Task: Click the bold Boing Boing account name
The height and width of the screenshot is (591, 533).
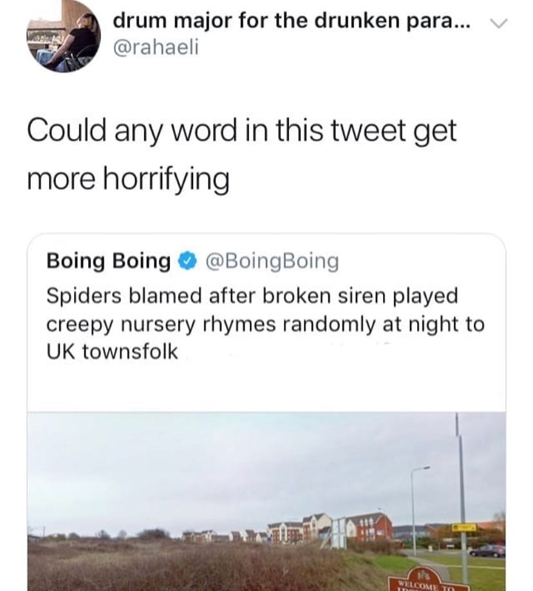Action: tap(108, 261)
